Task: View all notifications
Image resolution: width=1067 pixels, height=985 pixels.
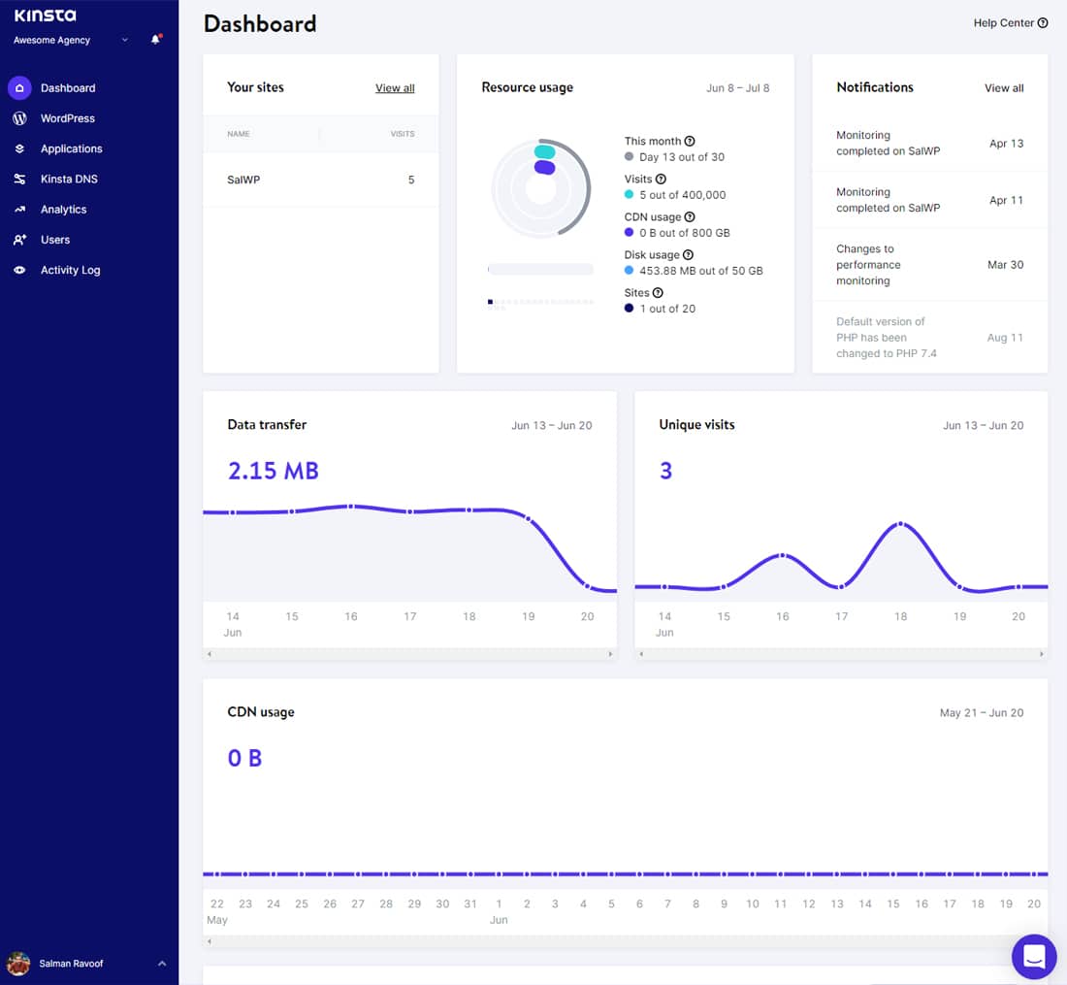Action: [x=1003, y=87]
